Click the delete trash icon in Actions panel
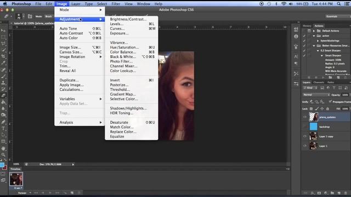 346,78
